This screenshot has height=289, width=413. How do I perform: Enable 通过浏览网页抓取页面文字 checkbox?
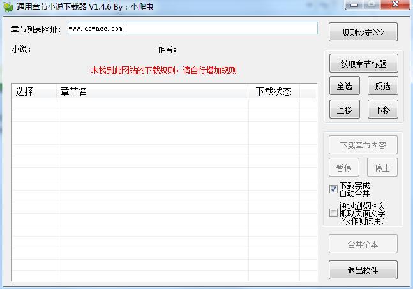[x=333, y=212]
